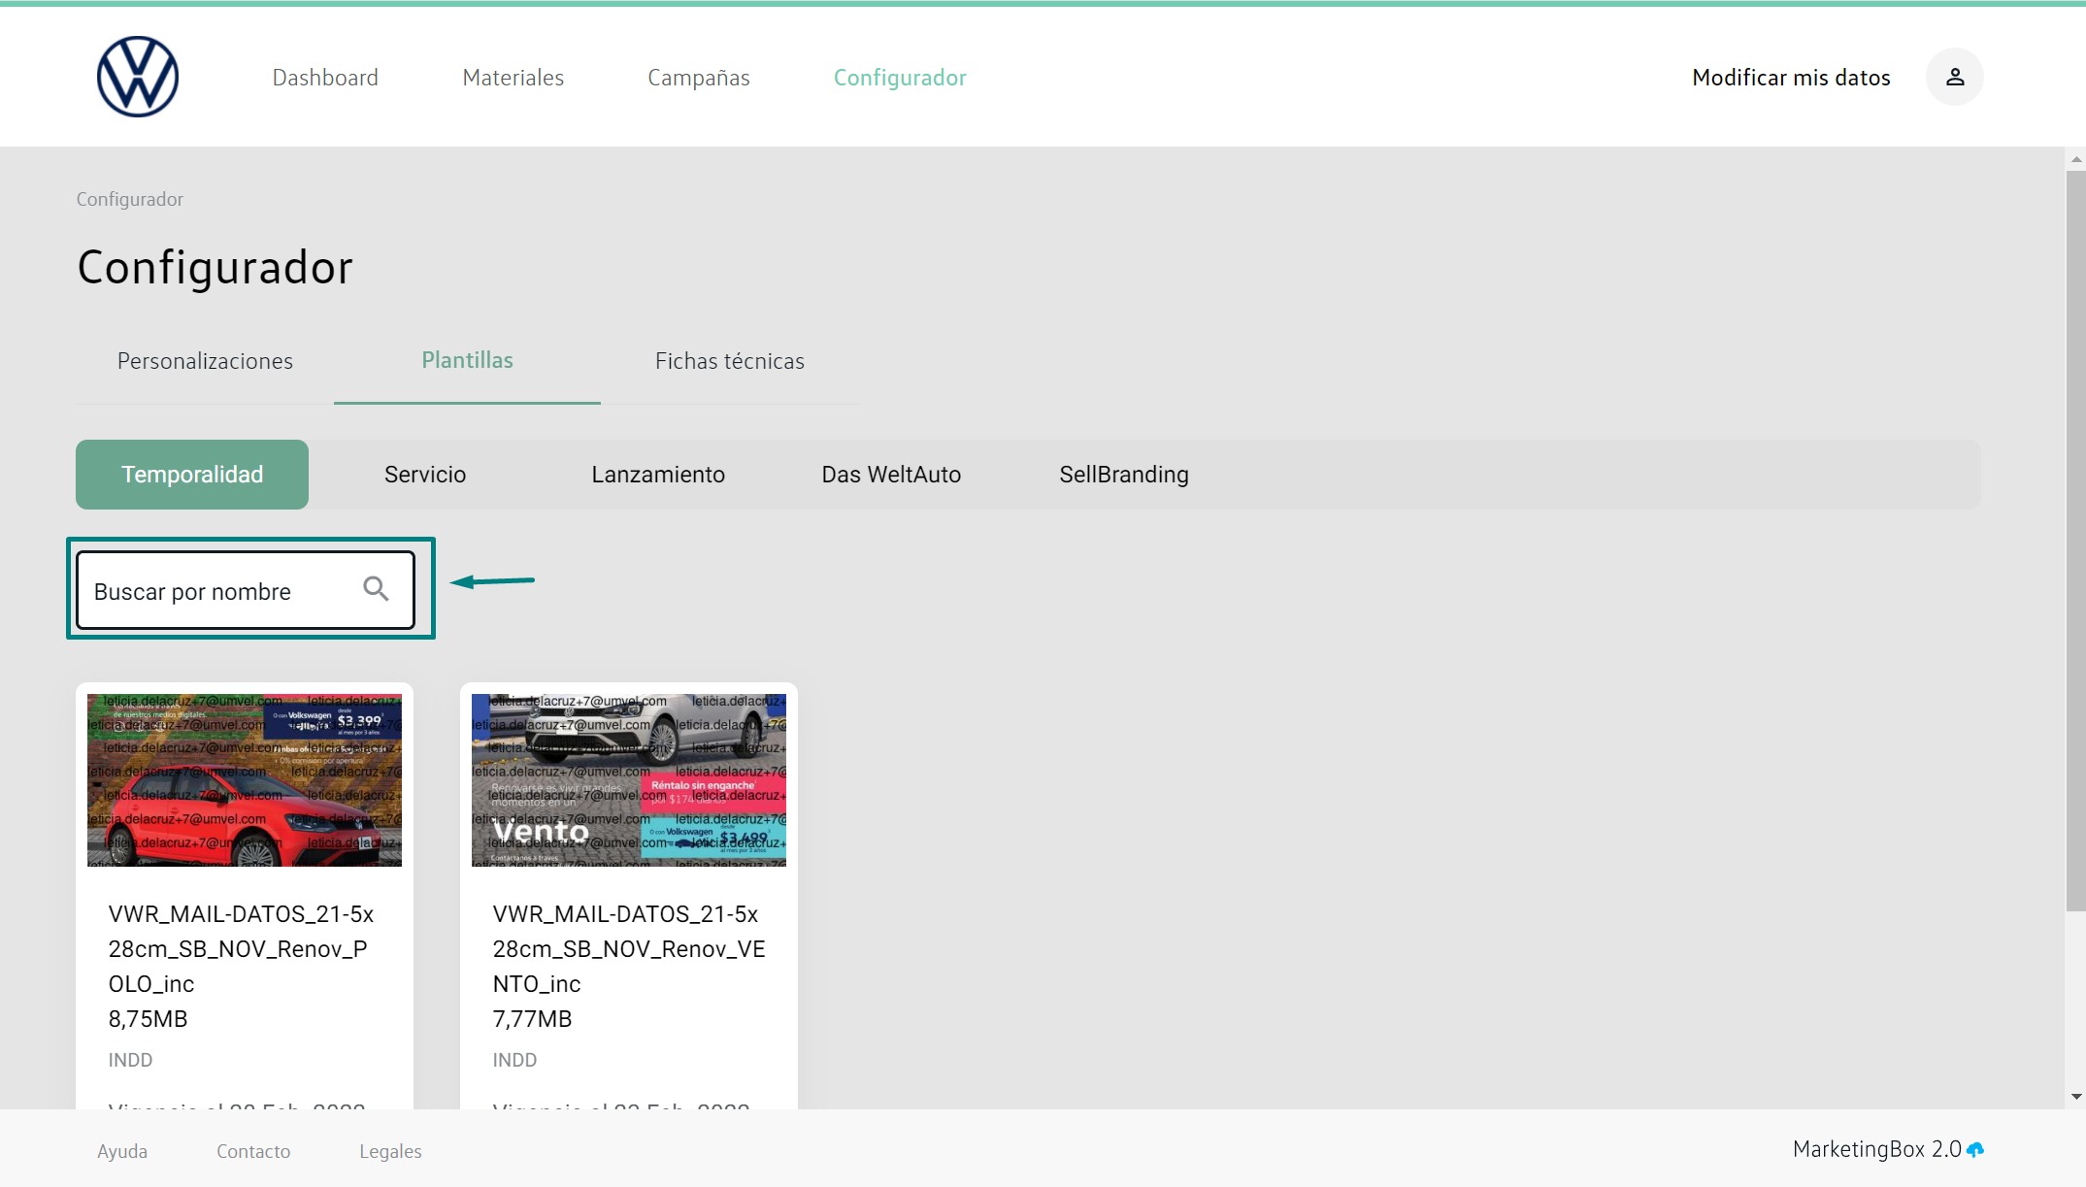Click the scrollbar down arrow
Viewport: 2086px width, 1187px height.
pos(2075,1097)
